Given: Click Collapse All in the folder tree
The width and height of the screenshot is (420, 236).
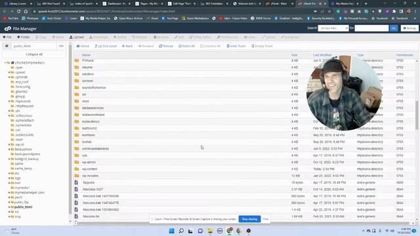Looking at the screenshot, I should (34, 54).
